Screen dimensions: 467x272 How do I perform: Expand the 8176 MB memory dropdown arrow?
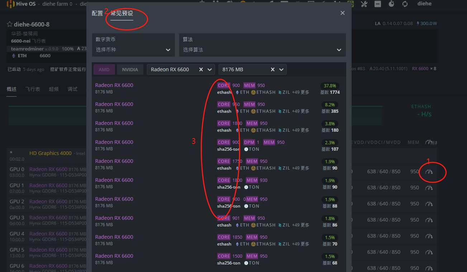pyautogui.click(x=282, y=69)
